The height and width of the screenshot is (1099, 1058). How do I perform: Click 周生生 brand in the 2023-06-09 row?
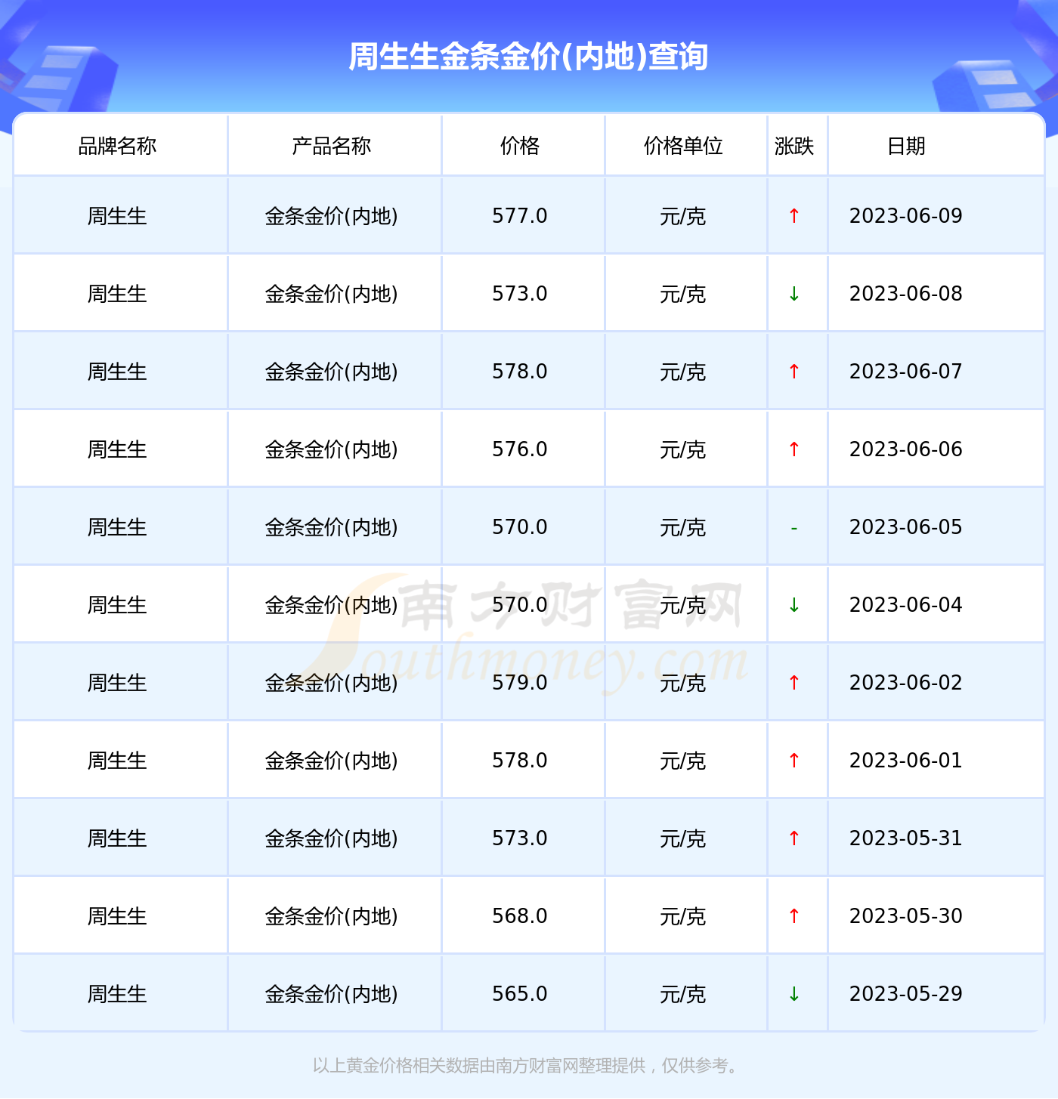pyautogui.click(x=117, y=216)
